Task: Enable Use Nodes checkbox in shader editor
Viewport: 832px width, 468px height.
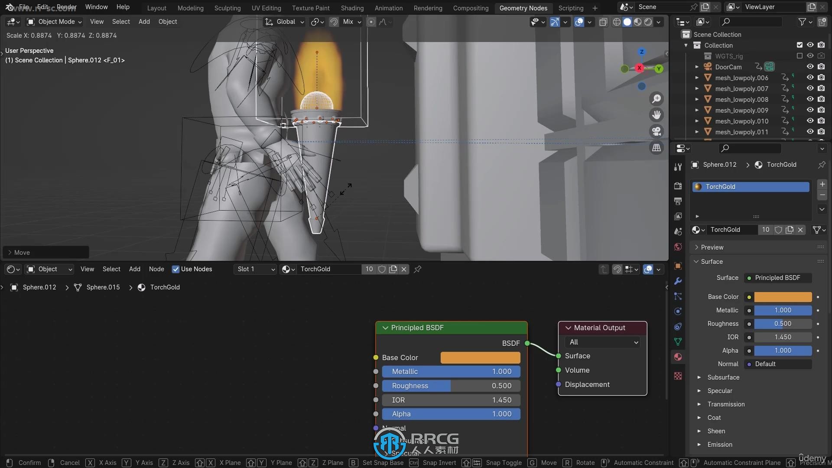Action: [x=175, y=269]
